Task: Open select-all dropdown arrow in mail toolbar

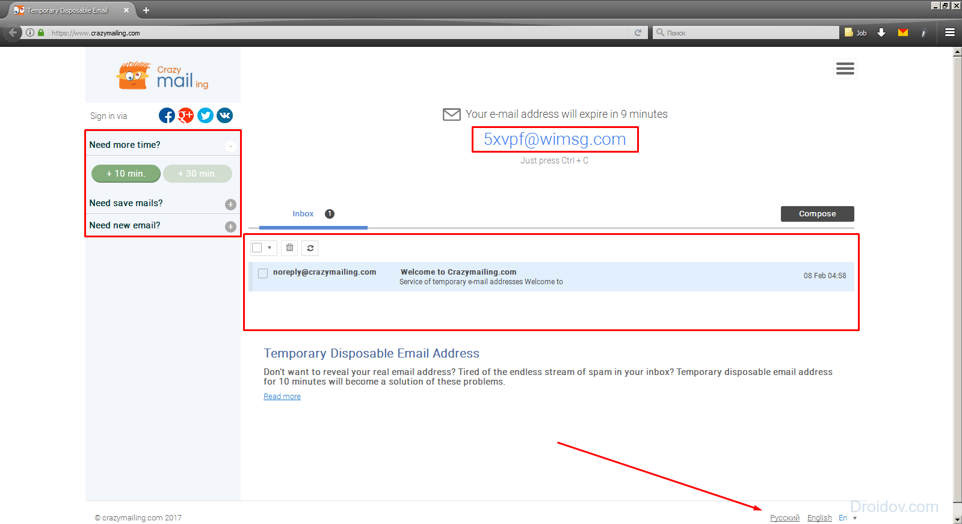Action: (x=270, y=248)
